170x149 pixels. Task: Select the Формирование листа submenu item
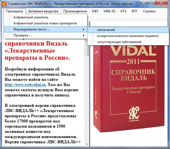point(46,29)
